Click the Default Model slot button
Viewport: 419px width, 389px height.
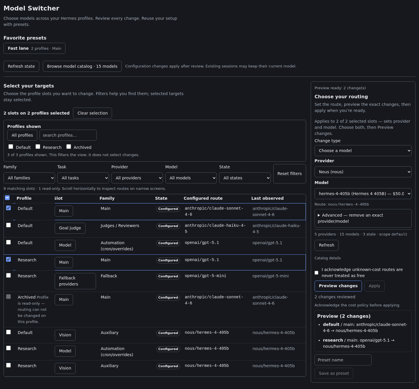coord(65,245)
